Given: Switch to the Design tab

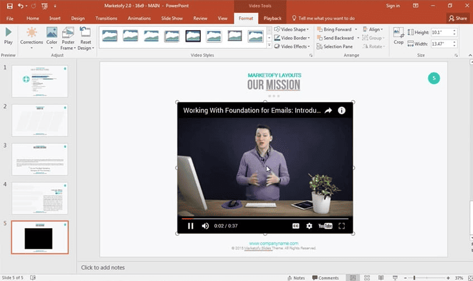Looking at the screenshot, I should coord(78,18).
